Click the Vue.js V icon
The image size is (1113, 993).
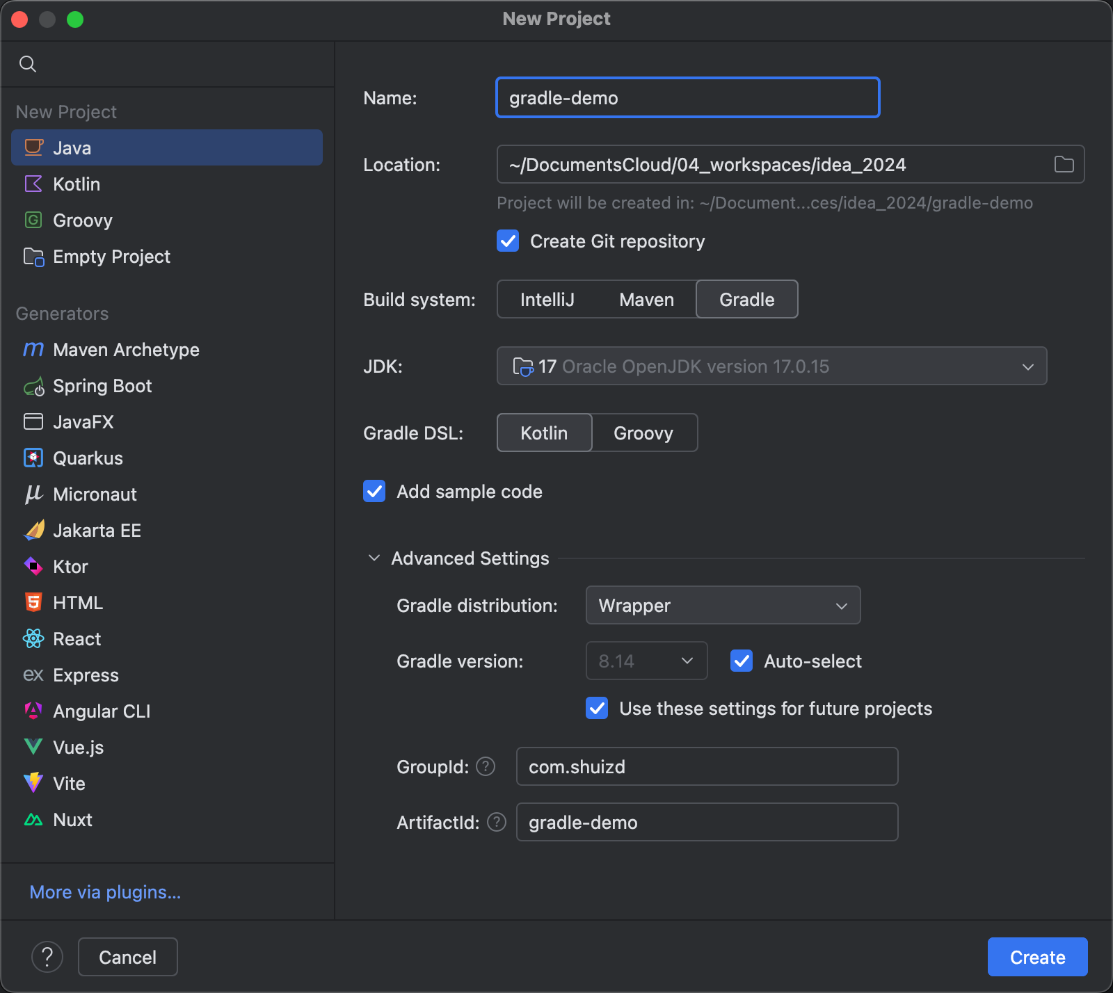[33, 747]
